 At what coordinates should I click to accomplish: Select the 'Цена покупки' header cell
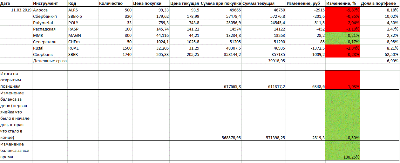151,3
